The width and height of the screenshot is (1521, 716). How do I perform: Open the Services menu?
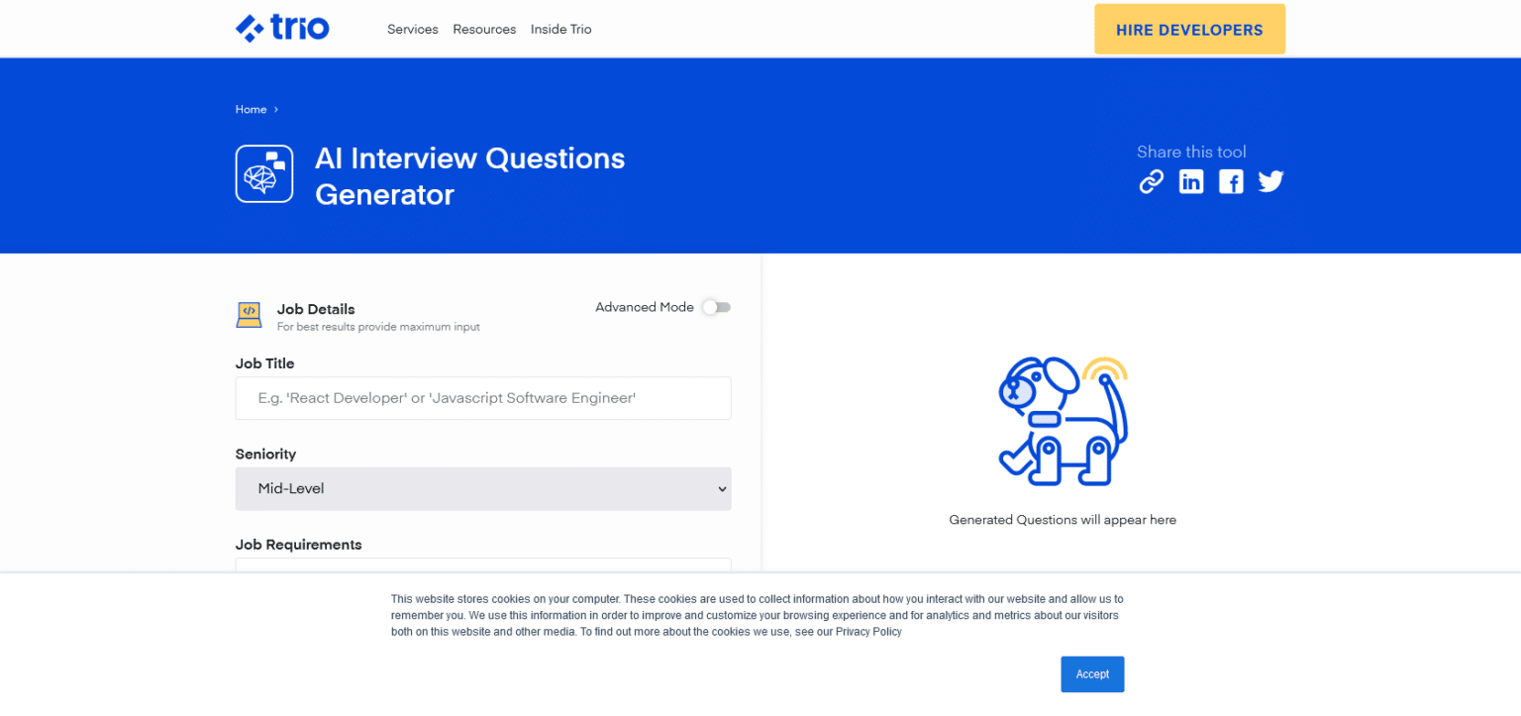click(x=413, y=29)
